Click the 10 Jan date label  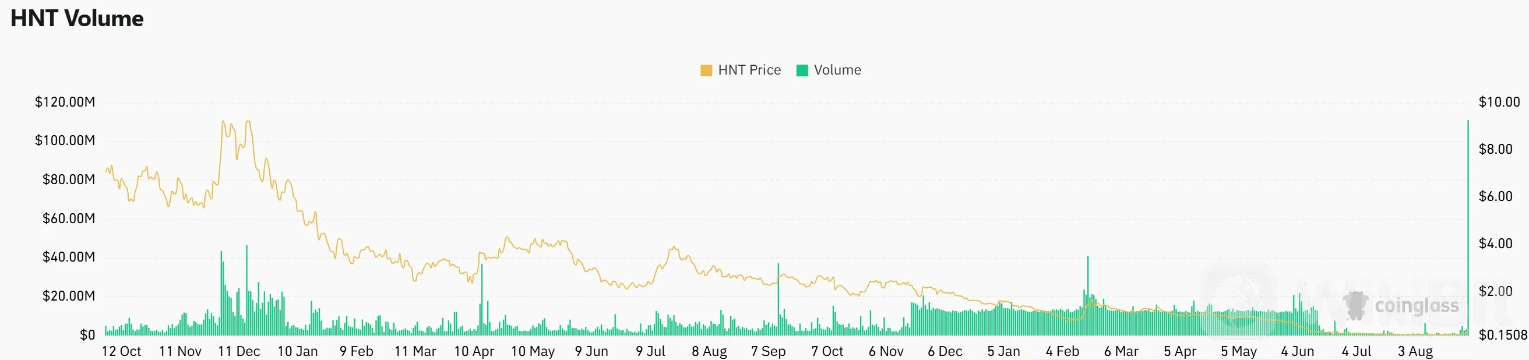pyautogui.click(x=298, y=352)
